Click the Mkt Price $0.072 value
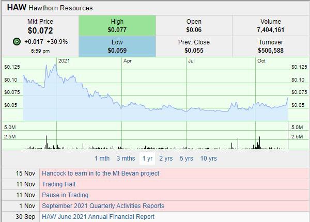 40,30
